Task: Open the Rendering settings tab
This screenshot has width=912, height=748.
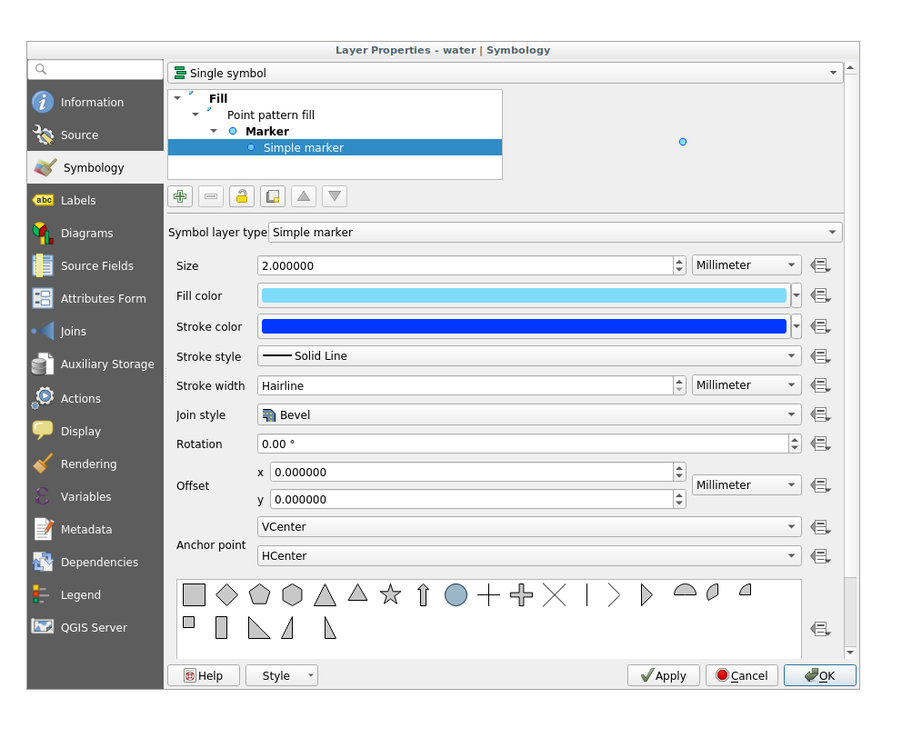Action: click(x=88, y=464)
